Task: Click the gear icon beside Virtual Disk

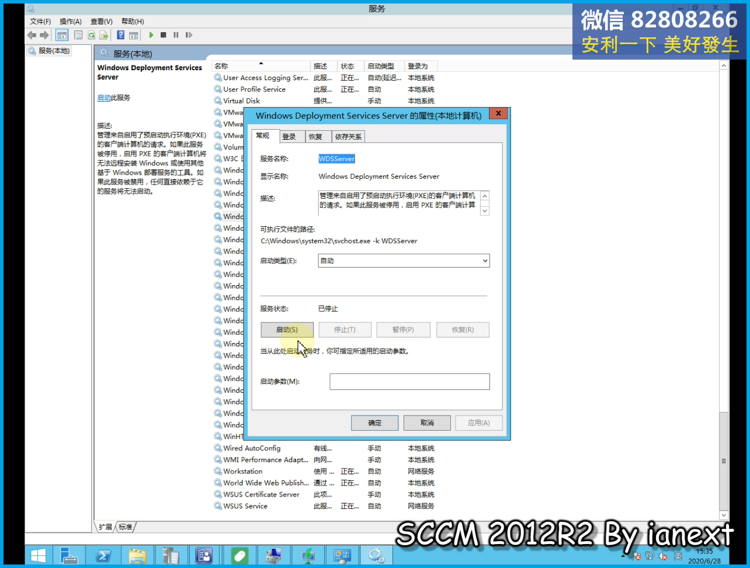Action: tap(218, 101)
